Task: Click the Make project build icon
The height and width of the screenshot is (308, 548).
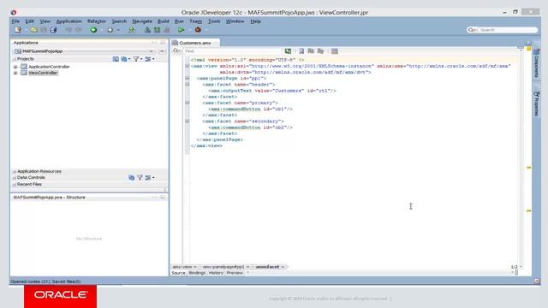Action: coord(147,30)
